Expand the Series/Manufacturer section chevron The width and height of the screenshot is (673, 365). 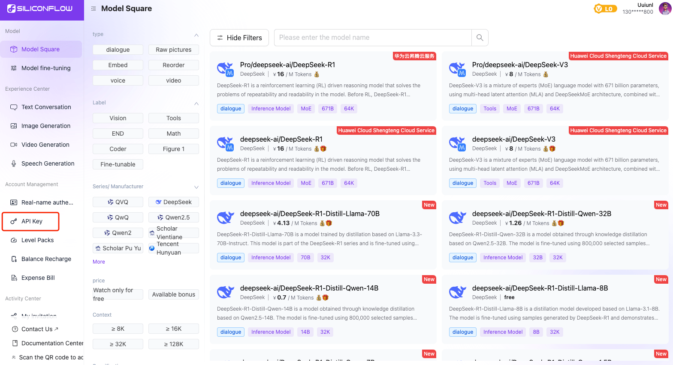click(196, 187)
